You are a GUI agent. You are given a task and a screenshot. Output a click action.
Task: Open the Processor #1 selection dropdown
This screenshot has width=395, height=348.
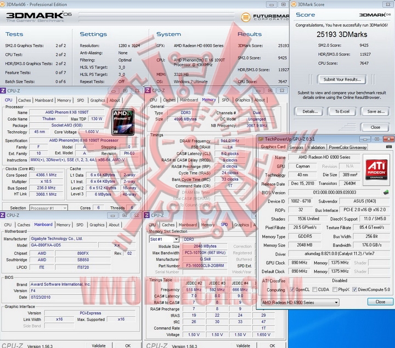point(48,208)
